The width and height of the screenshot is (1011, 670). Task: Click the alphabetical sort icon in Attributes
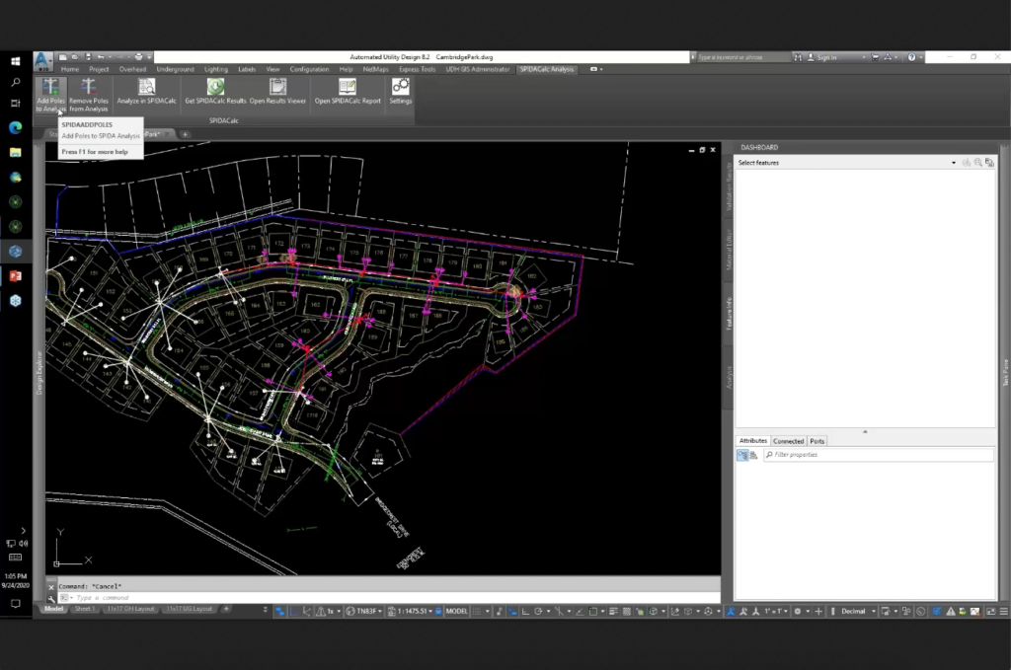(x=753, y=455)
